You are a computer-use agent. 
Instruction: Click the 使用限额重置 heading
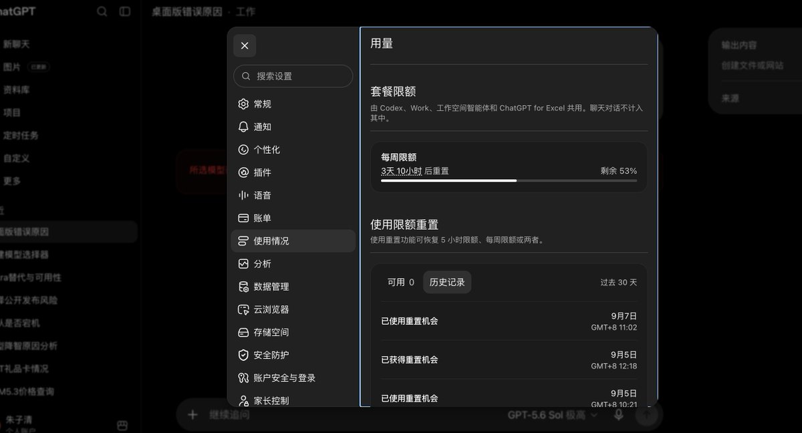[404, 225]
